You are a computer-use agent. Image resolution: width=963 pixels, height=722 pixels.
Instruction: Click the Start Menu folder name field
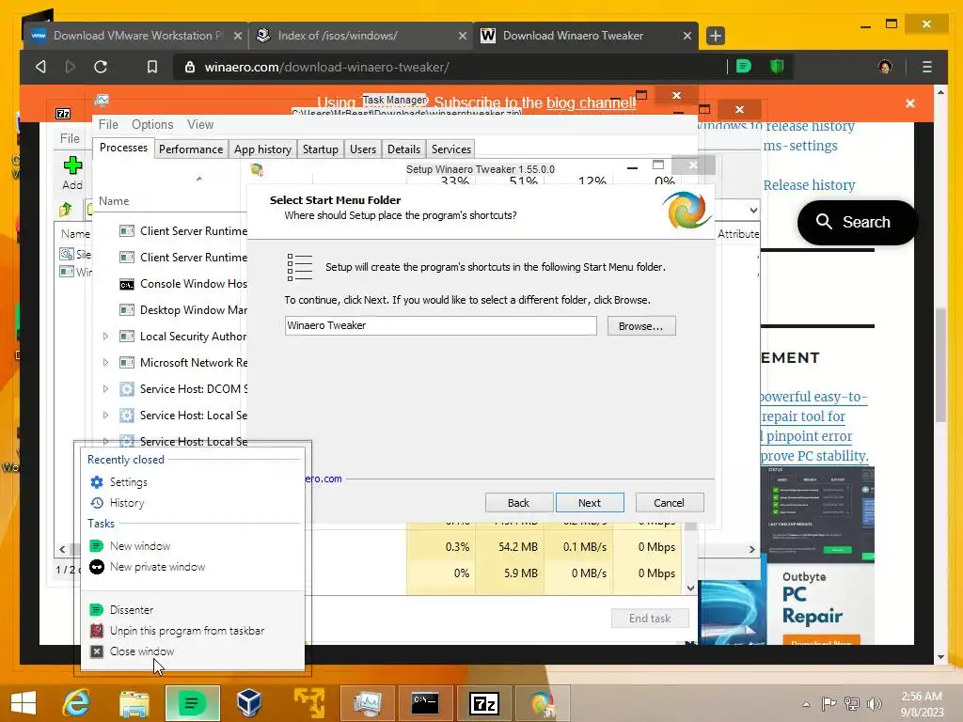click(440, 325)
